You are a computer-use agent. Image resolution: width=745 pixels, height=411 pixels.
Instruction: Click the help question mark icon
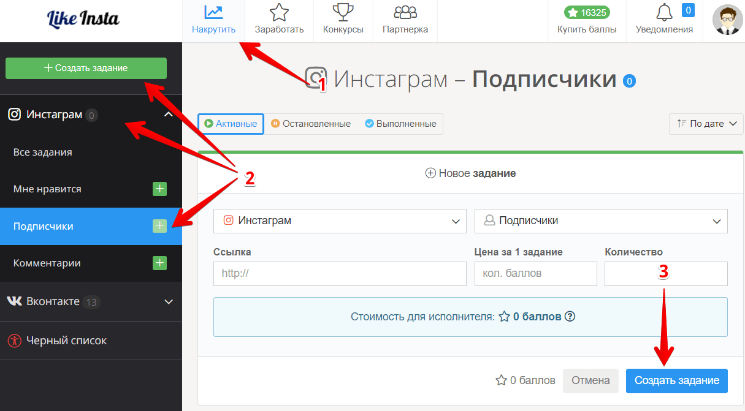click(x=570, y=317)
